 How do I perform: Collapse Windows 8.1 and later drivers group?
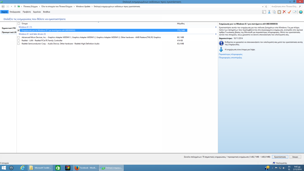click(x=216, y=34)
